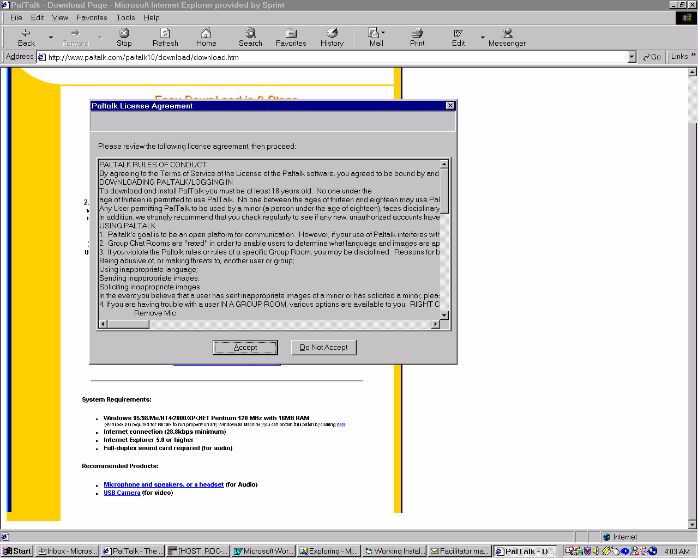Expand the address bar dropdown list
Image resolution: width=698 pixels, height=558 pixels.
coord(632,57)
